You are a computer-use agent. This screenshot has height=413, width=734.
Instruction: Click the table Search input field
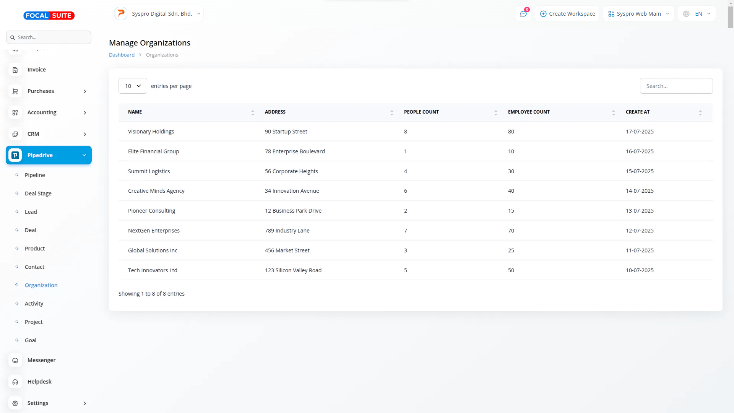coord(676,86)
